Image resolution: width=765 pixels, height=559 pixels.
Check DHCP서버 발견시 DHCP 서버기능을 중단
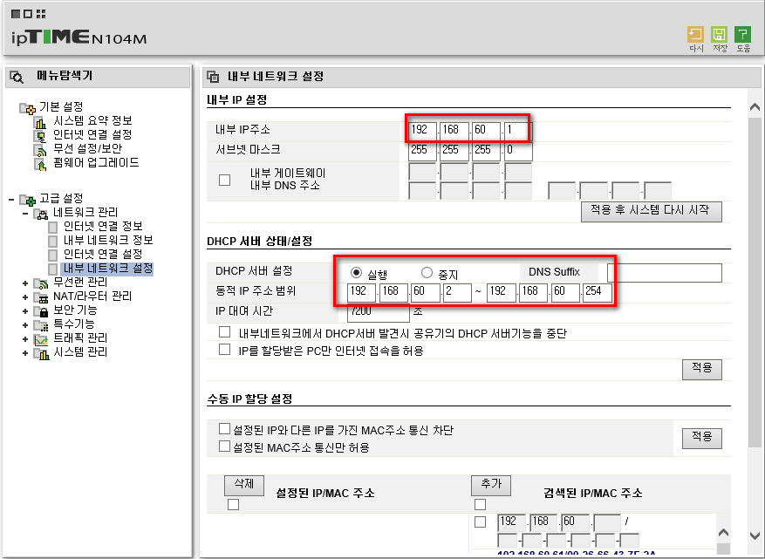click(x=224, y=332)
